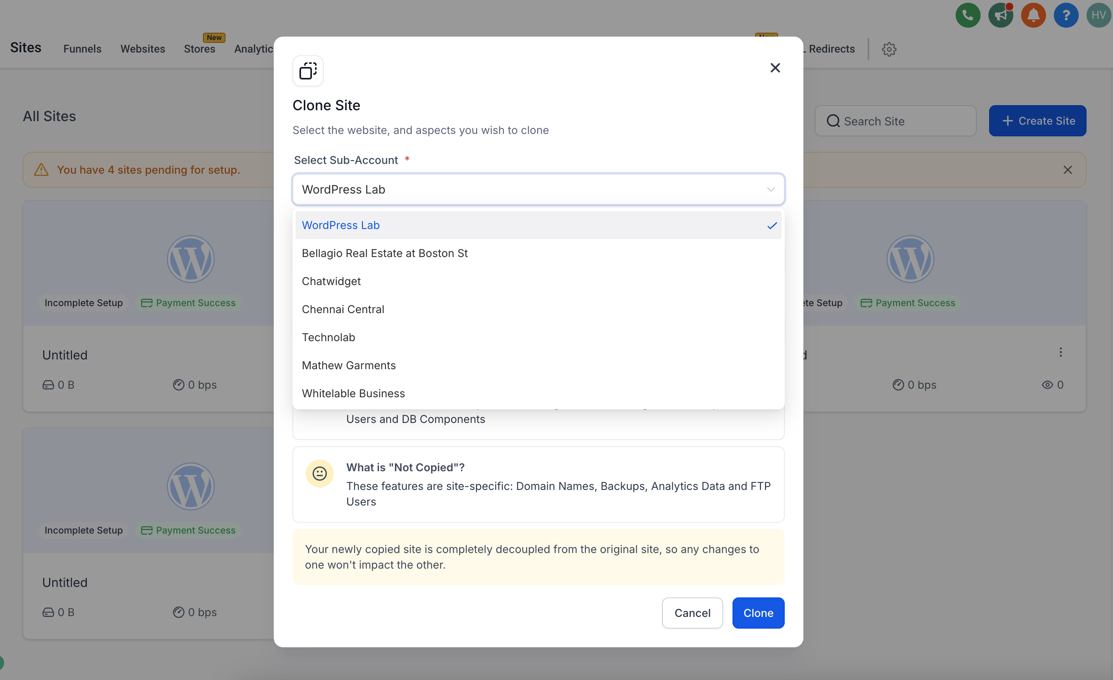Viewport: 1113px width, 680px height.
Task: Click the New badge above Stores
Action: (x=214, y=37)
